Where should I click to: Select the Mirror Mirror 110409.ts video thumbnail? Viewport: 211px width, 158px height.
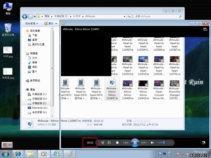tap(127, 91)
